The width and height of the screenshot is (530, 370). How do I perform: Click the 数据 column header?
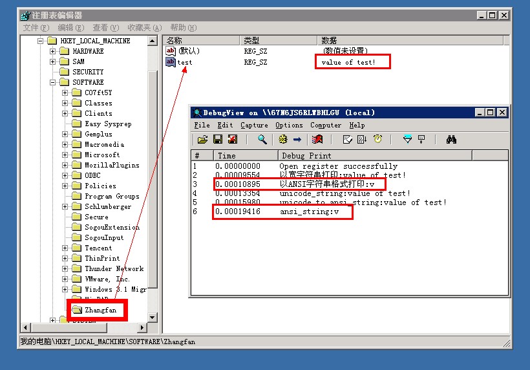(x=410, y=41)
